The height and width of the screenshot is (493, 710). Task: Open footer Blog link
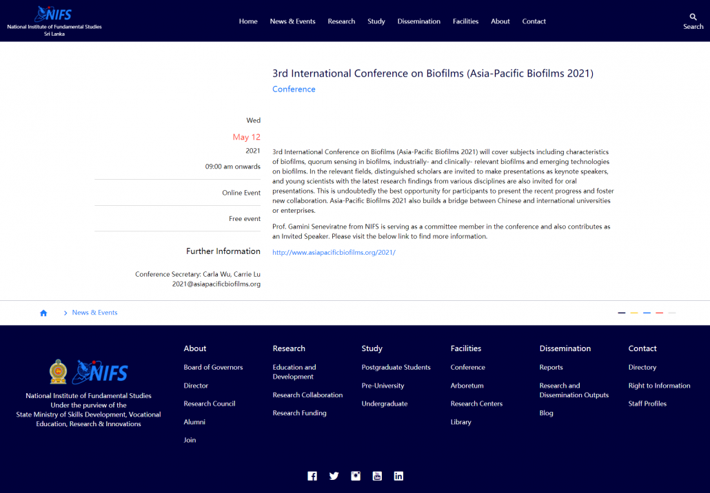coord(546,413)
